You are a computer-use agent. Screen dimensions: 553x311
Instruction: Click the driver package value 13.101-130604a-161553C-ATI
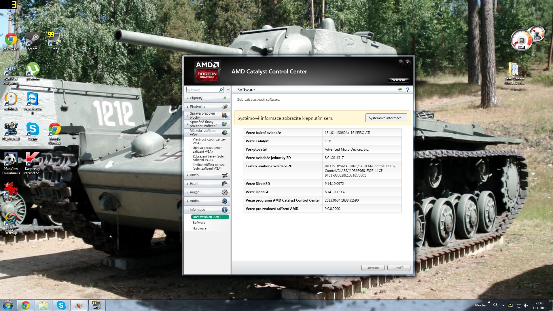(347, 133)
